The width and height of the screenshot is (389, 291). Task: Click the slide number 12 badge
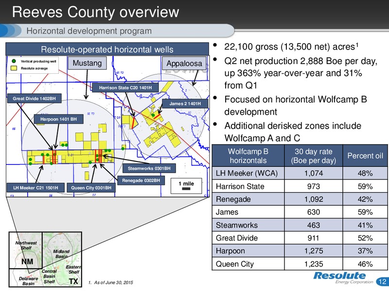pyautogui.click(x=382, y=282)
